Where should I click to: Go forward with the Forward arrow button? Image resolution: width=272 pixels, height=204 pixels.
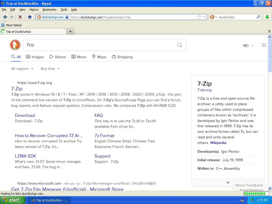[12, 17]
